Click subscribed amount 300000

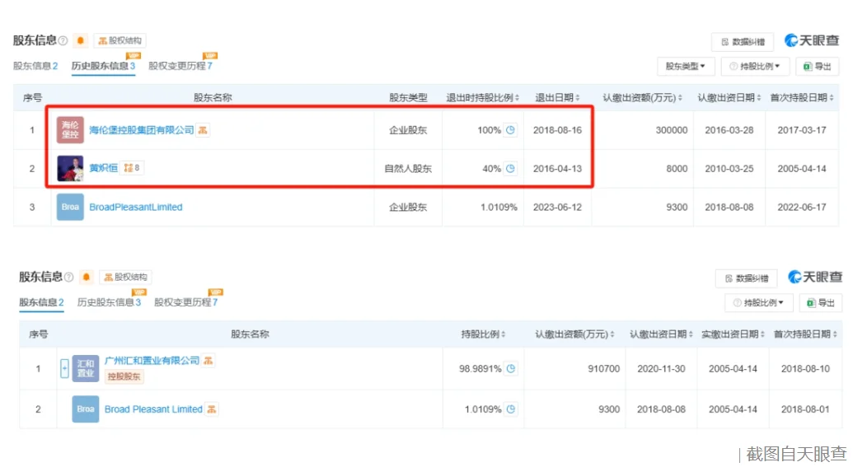[672, 130]
